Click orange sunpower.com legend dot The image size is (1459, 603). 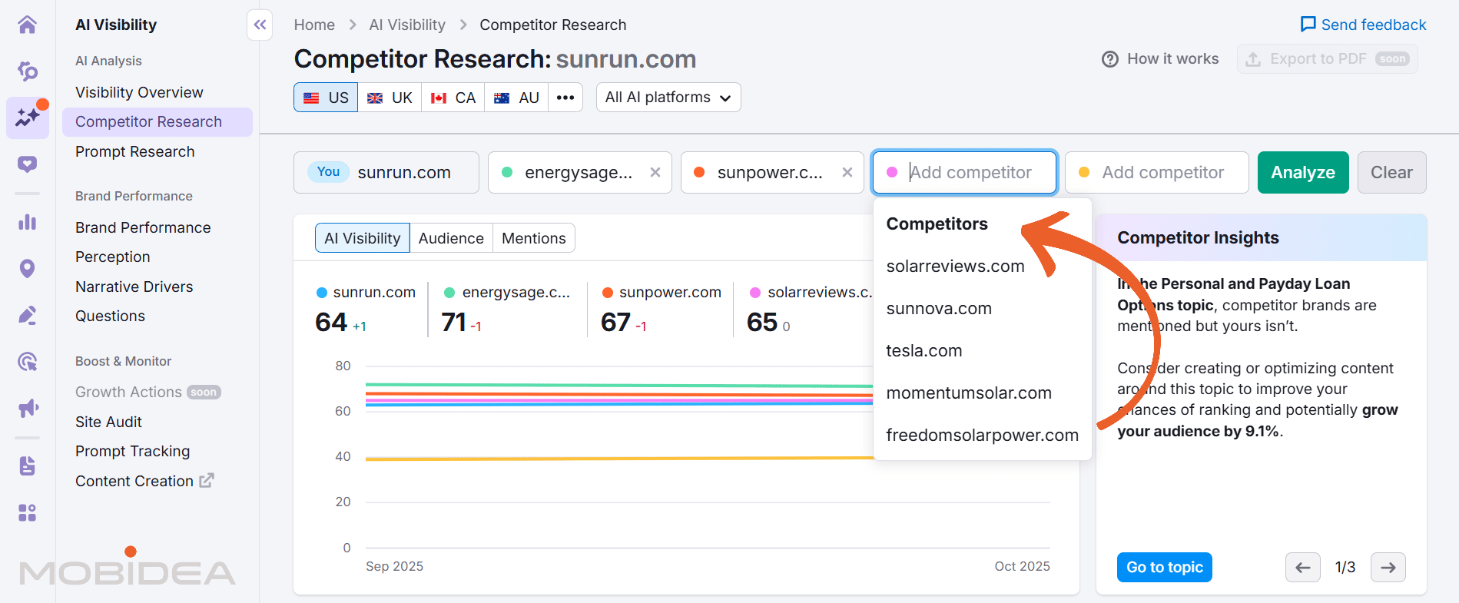[608, 293]
